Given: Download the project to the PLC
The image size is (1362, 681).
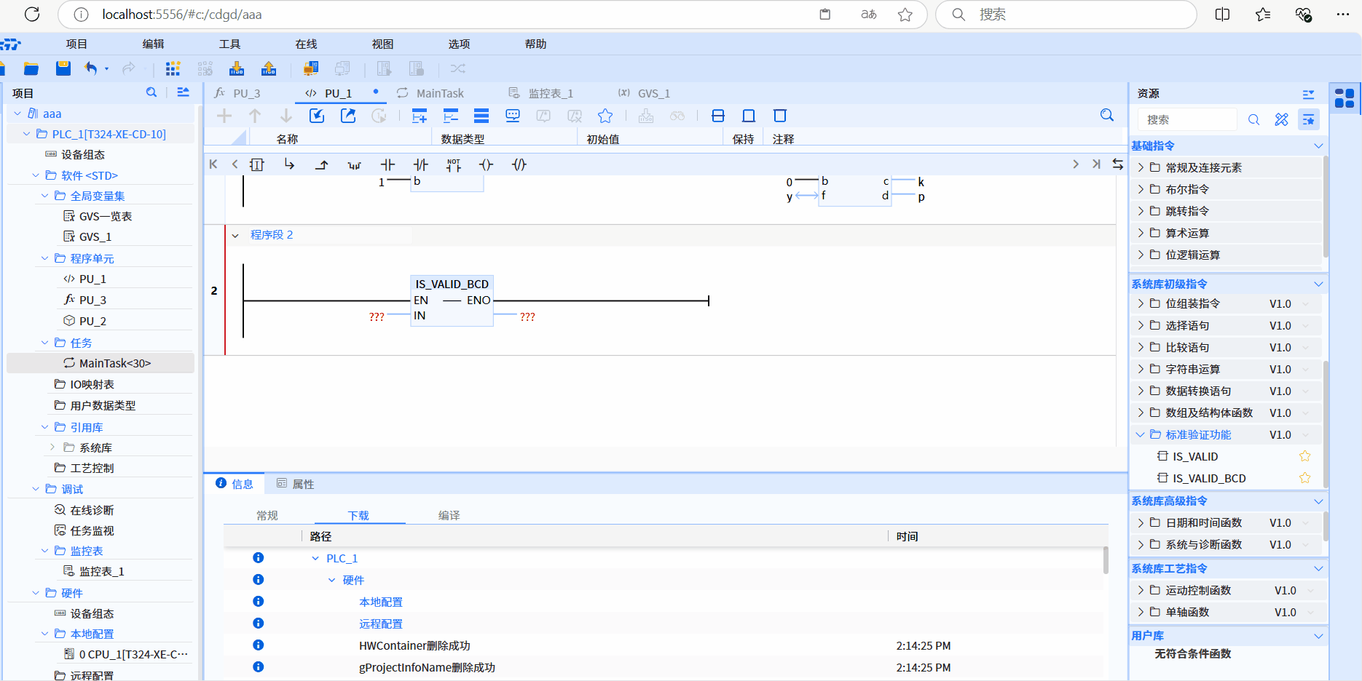Looking at the screenshot, I should pyautogui.click(x=236, y=68).
